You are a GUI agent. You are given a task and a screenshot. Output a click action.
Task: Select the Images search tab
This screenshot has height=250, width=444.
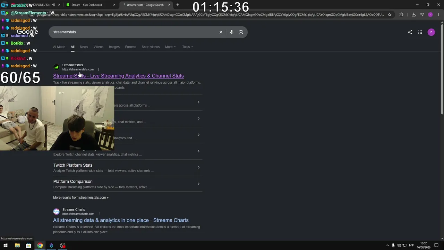click(114, 47)
